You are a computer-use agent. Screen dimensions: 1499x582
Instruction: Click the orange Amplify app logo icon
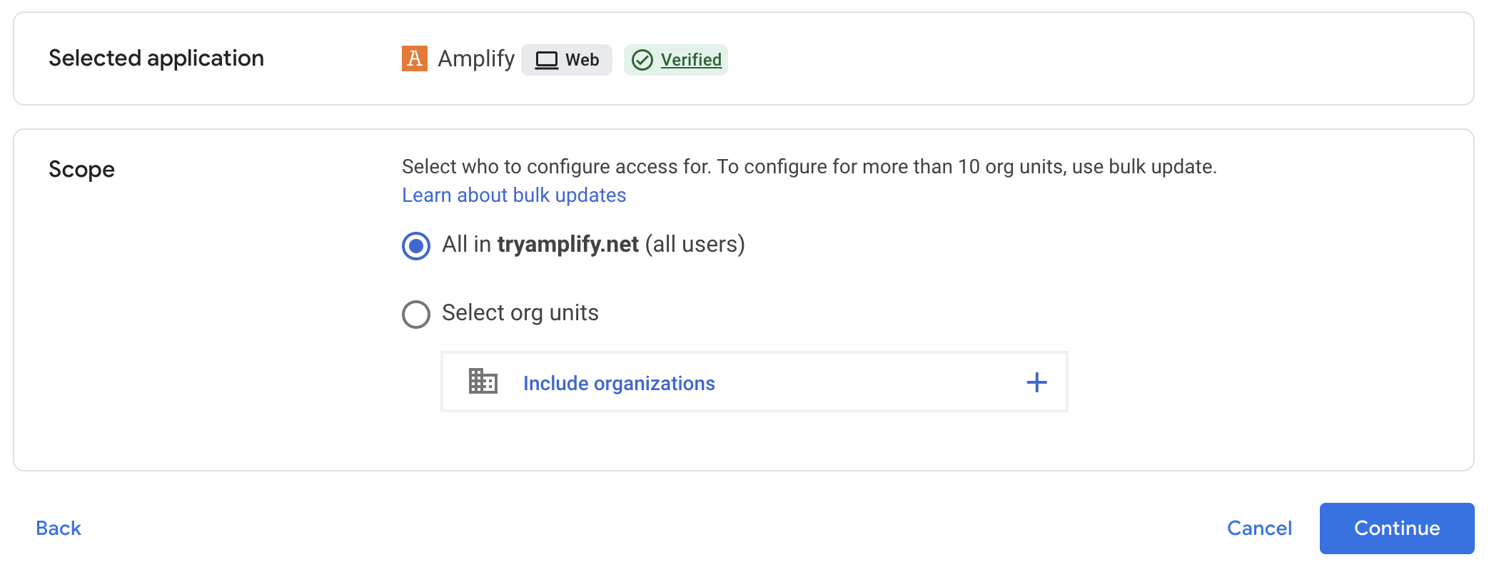[x=415, y=58]
